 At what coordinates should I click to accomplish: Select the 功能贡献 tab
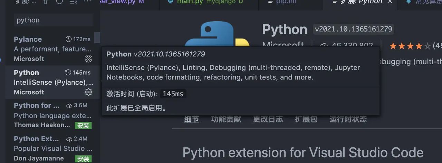(226, 119)
